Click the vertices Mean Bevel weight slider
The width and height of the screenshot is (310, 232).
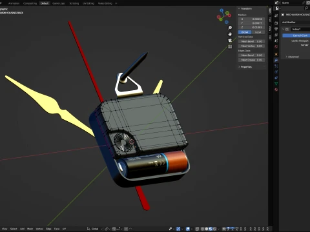[251, 41]
